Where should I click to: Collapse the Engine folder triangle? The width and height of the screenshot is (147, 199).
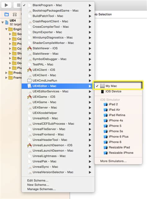(x=6, y=29)
